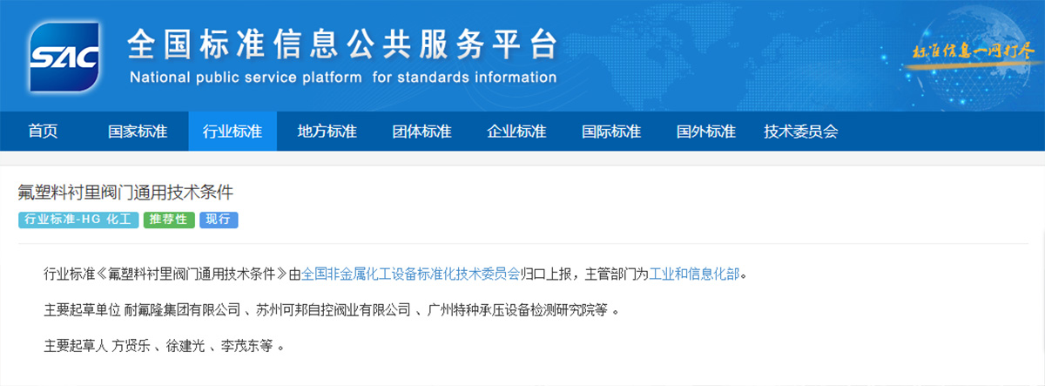Switch to the 行业标准 tab

click(x=233, y=132)
